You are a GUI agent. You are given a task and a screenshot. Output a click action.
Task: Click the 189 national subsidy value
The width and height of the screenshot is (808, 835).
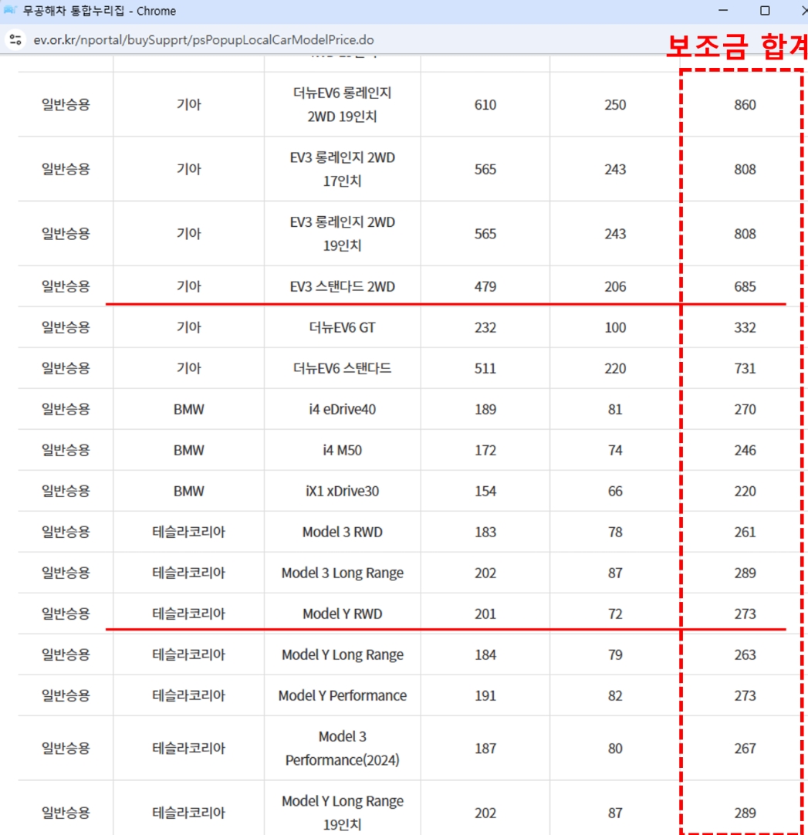point(485,410)
